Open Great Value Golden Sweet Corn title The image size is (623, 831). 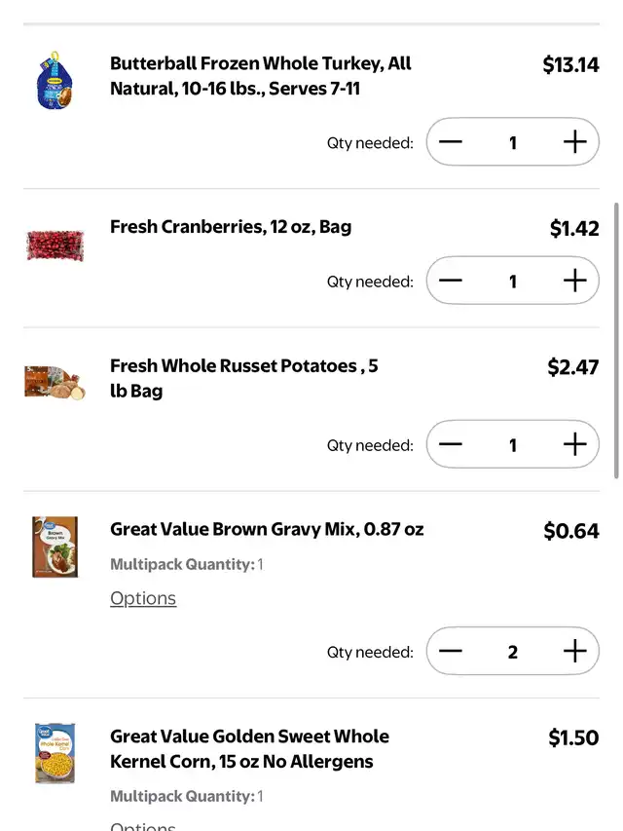point(249,748)
